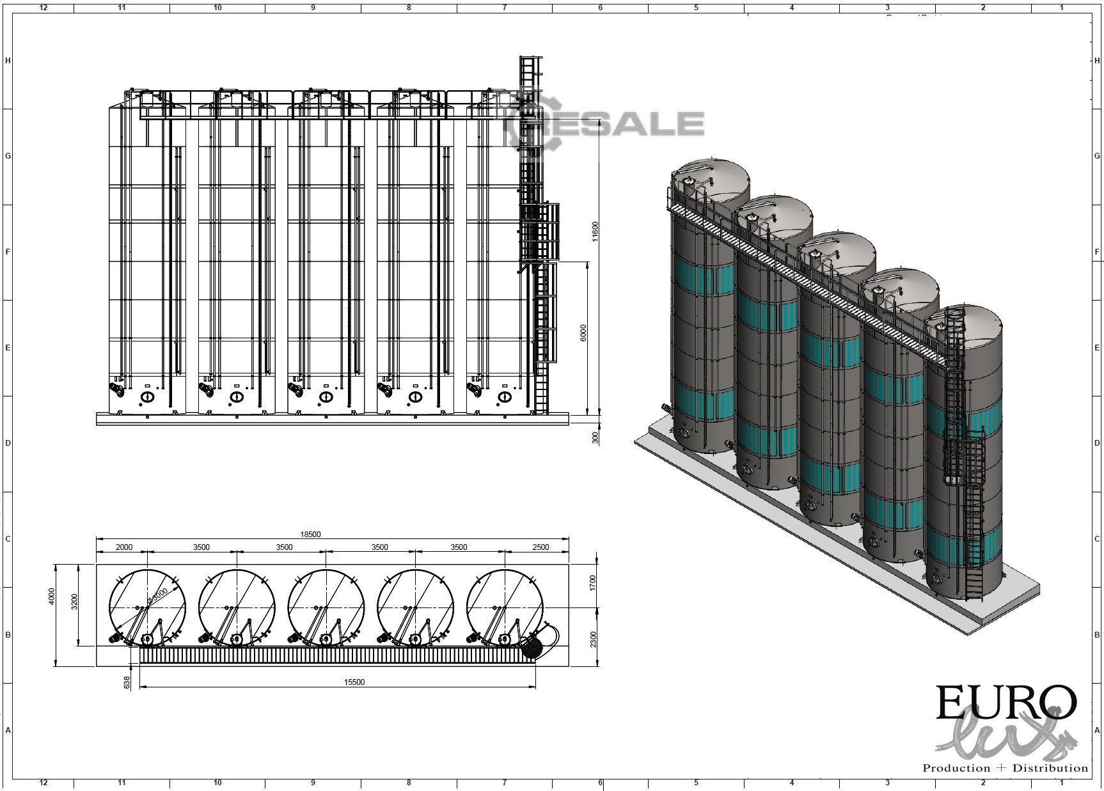The height and width of the screenshot is (791, 1104).
Task: Click the manhole on the first elevation tank
Action: [x=147, y=397]
